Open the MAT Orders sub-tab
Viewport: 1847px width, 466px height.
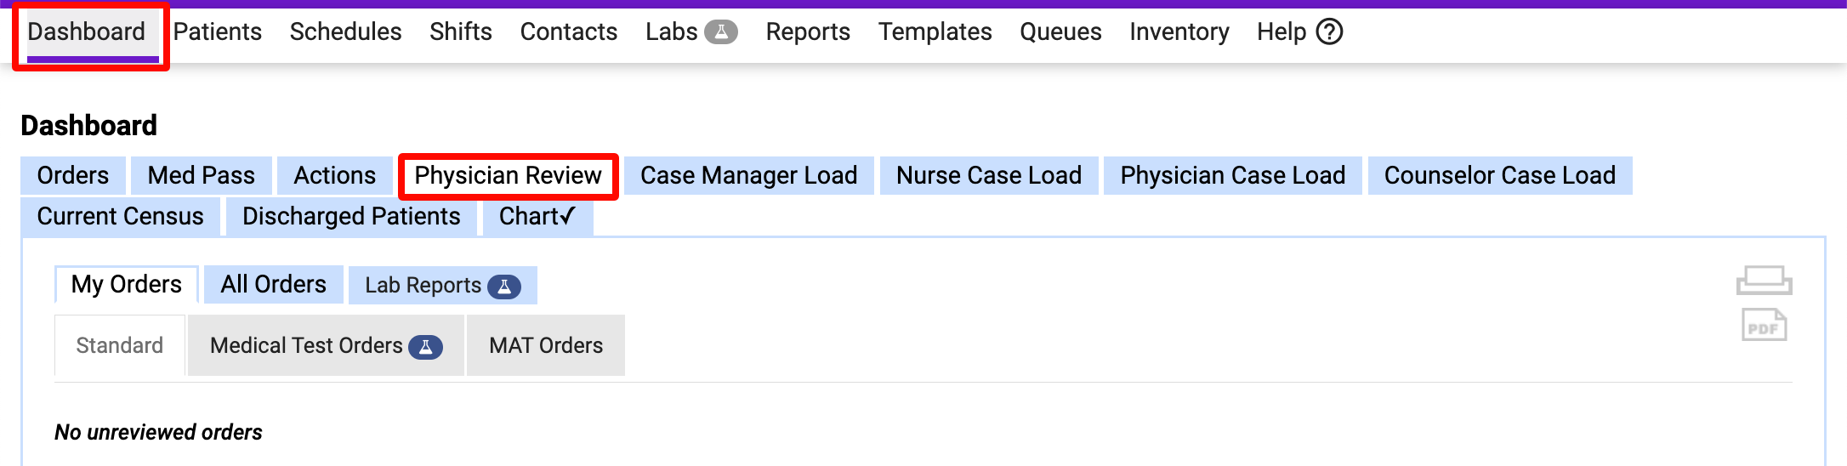click(x=545, y=346)
